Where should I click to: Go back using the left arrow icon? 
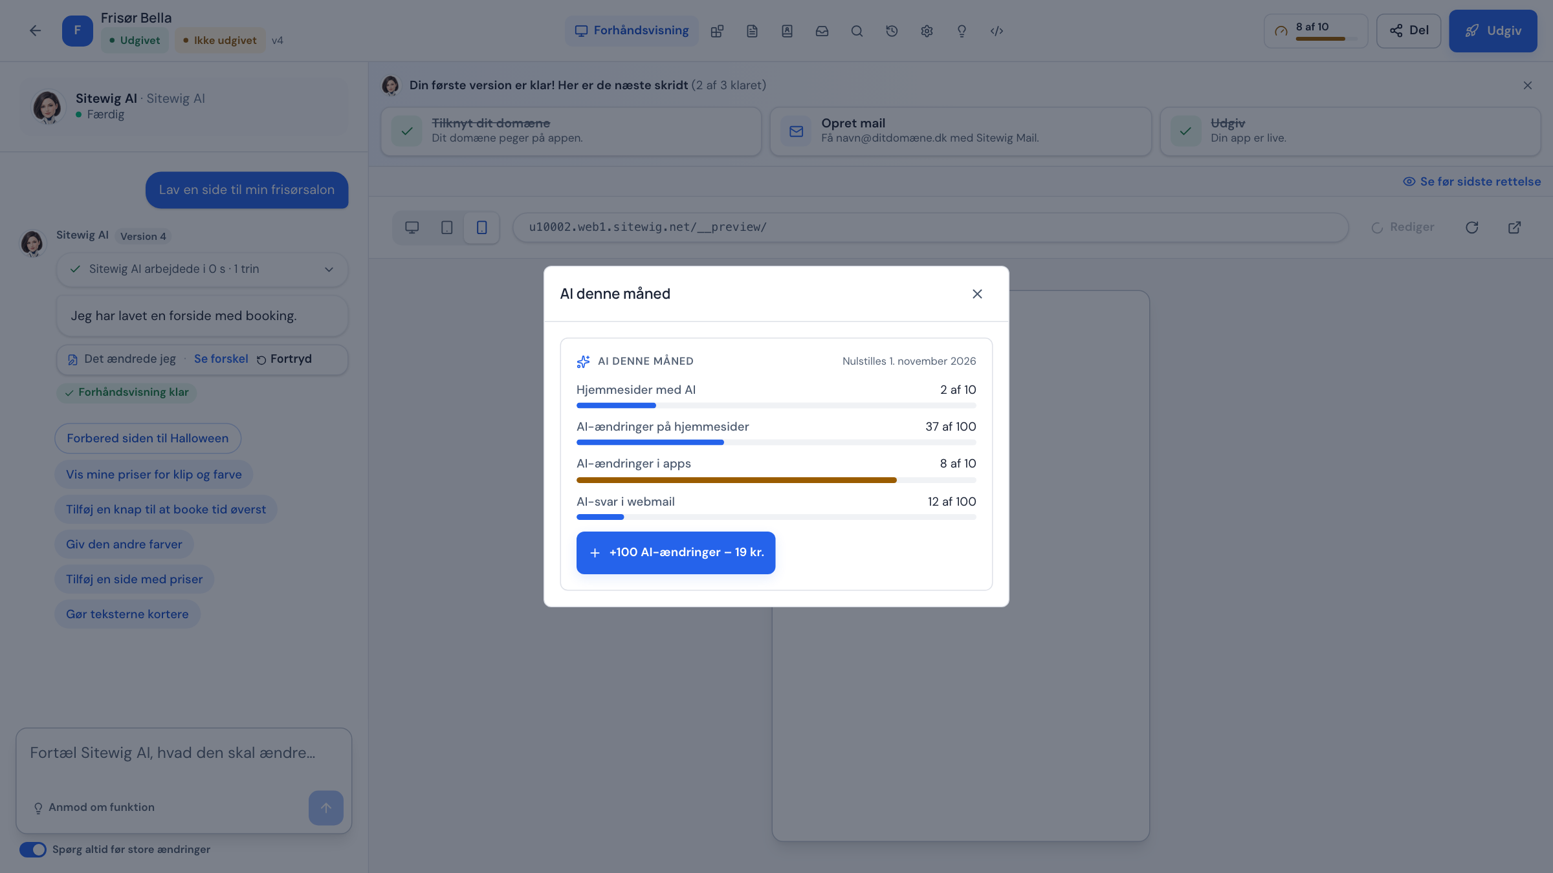[35, 30]
